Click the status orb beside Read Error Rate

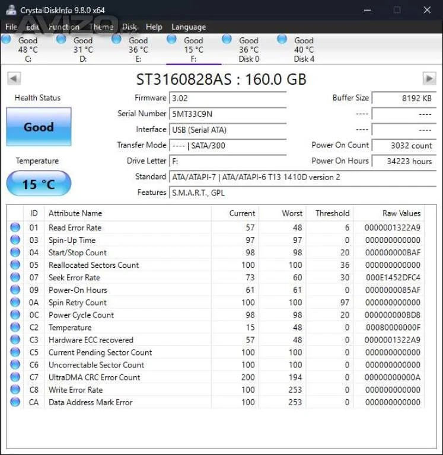15,227
